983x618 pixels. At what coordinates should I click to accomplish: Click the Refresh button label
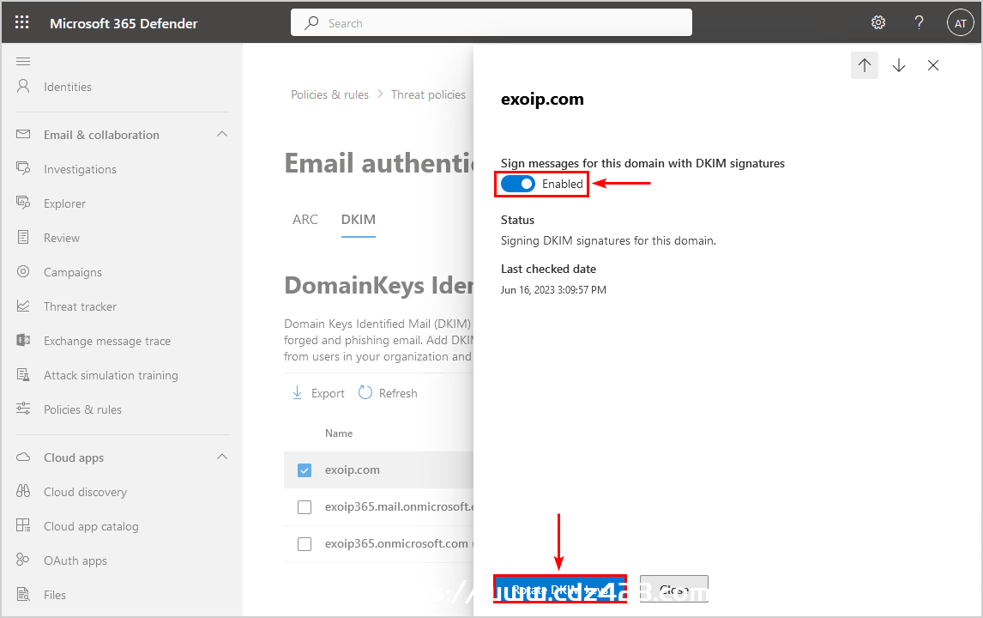click(398, 393)
